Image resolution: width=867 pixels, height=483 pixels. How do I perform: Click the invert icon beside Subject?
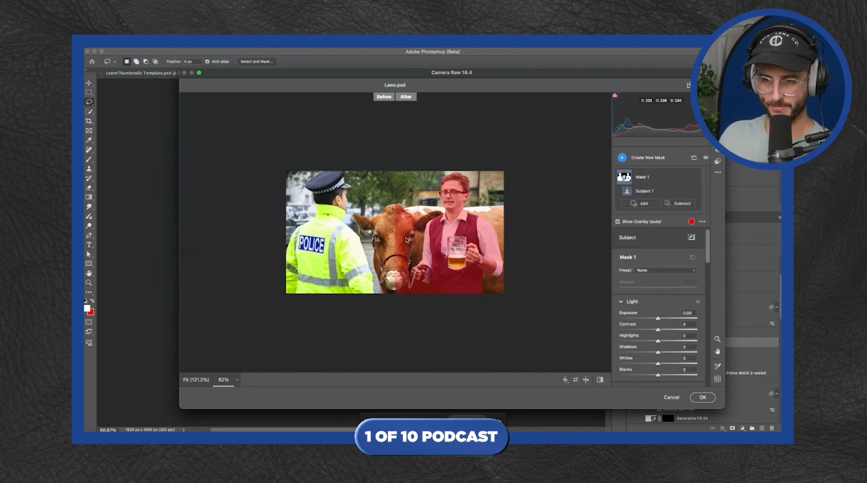[691, 237]
